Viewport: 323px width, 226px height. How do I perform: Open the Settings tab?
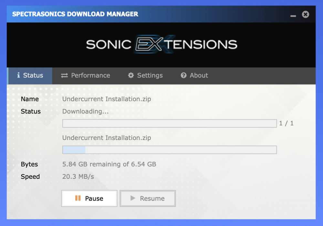tap(145, 76)
